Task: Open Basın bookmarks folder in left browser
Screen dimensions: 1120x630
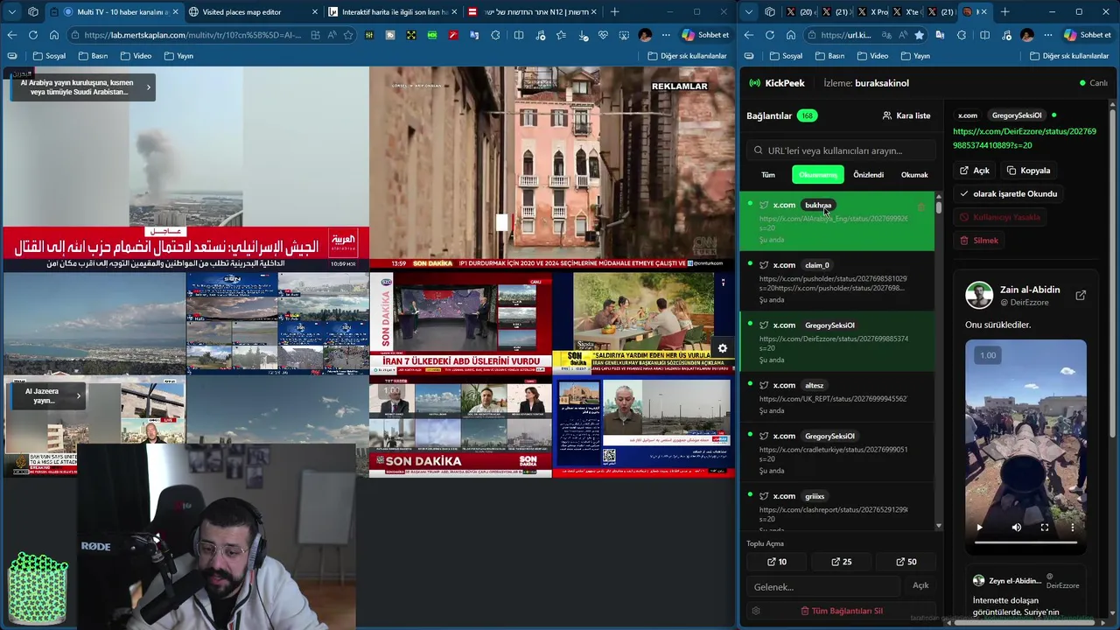Action: click(94, 56)
